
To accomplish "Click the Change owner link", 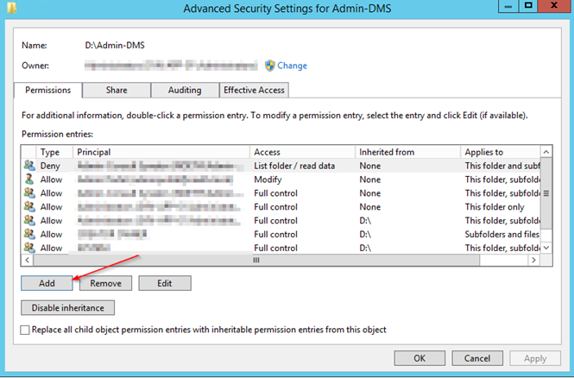I will [x=292, y=66].
